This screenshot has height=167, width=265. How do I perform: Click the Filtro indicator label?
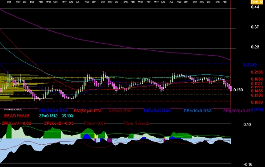[95, 123]
